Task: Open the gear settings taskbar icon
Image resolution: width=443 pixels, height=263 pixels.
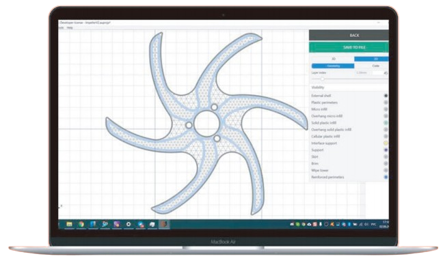Action: (x=129, y=224)
